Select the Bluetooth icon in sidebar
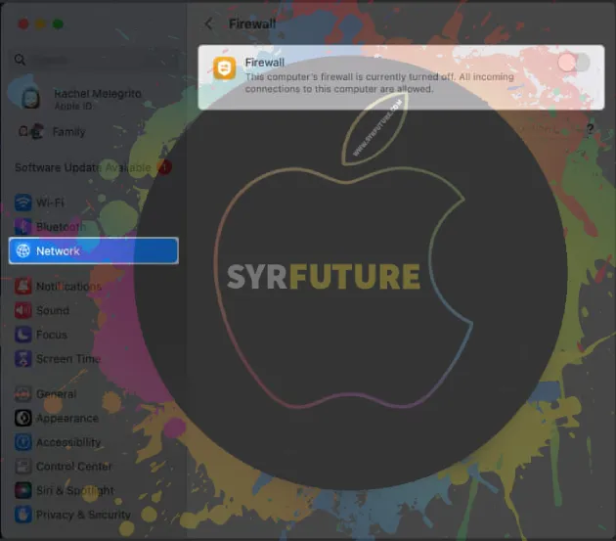Viewport: 616px width, 541px height. click(x=23, y=227)
